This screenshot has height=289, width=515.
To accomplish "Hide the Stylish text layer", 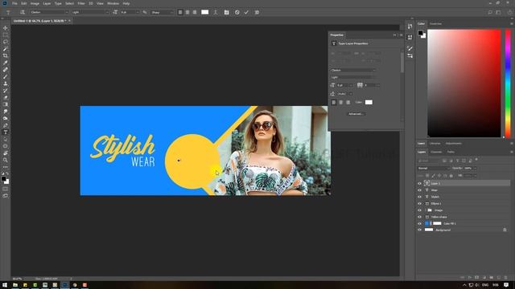I will click(x=419, y=197).
